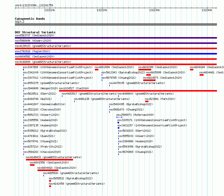Viewport: 224px width, 196px height.
Task: Open the nsv6608184 variant label
Action: 207,67
